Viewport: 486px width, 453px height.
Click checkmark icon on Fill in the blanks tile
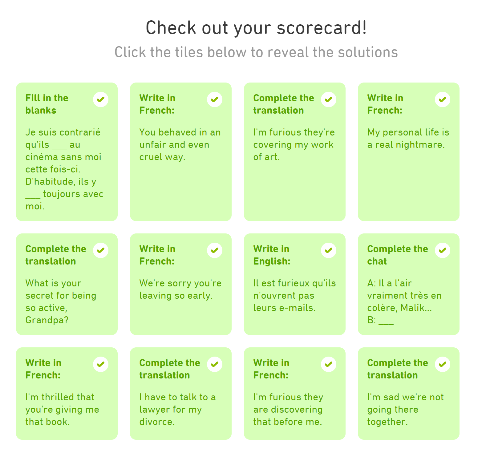pos(101,99)
